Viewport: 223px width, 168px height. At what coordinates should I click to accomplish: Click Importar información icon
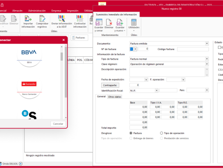28,19
